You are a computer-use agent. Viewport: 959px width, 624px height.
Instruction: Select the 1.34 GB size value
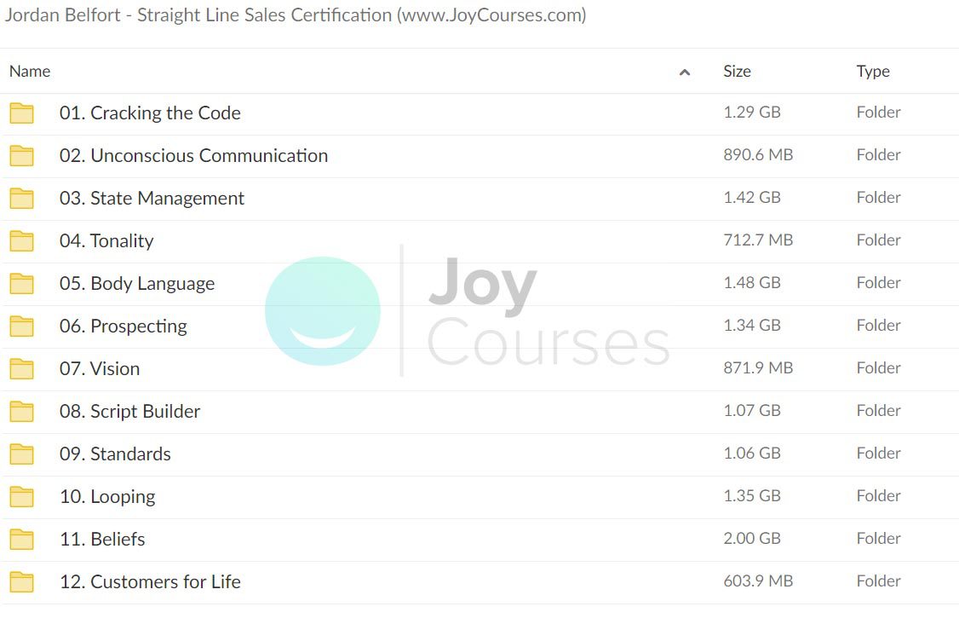click(x=752, y=325)
